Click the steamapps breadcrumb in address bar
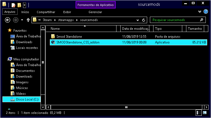211x118 pixels. click(x=66, y=20)
